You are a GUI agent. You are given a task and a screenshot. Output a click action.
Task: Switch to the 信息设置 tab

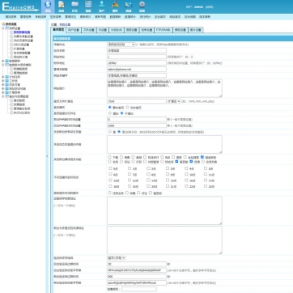pyautogui.click(x=146, y=30)
